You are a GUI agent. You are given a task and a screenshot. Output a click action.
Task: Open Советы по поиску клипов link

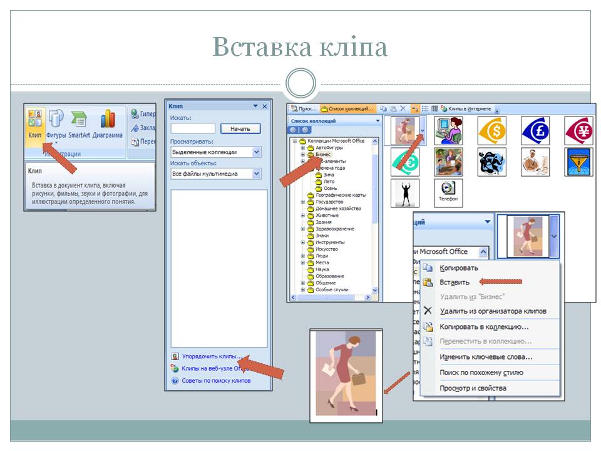tap(215, 380)
